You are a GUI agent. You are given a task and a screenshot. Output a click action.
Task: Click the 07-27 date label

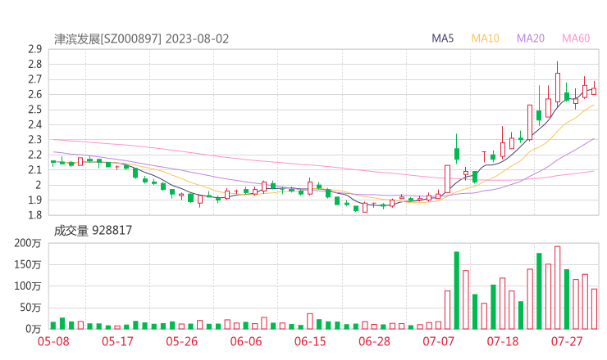click(x=567, y=341)
